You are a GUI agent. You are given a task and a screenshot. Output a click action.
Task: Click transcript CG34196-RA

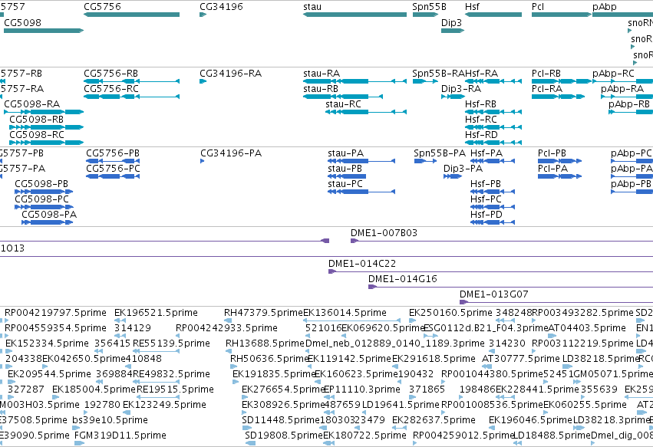tap(203, 81)
